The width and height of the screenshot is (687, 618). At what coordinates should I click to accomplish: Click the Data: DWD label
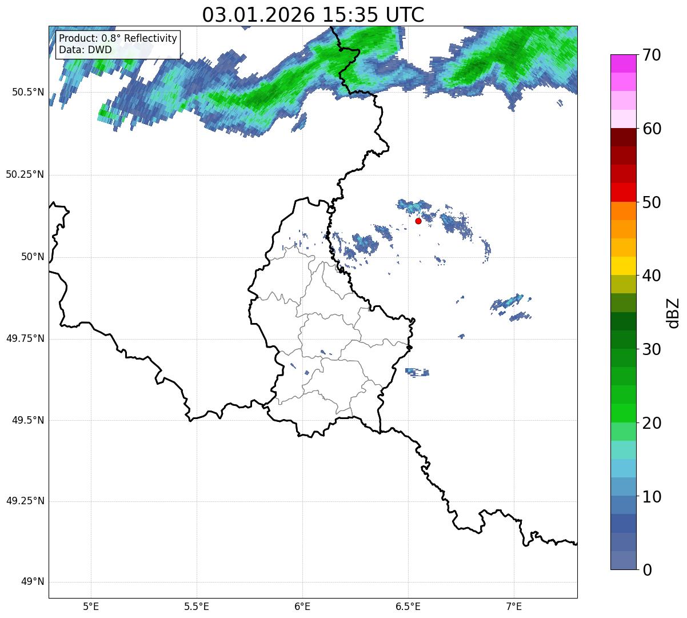pos(85,50)
